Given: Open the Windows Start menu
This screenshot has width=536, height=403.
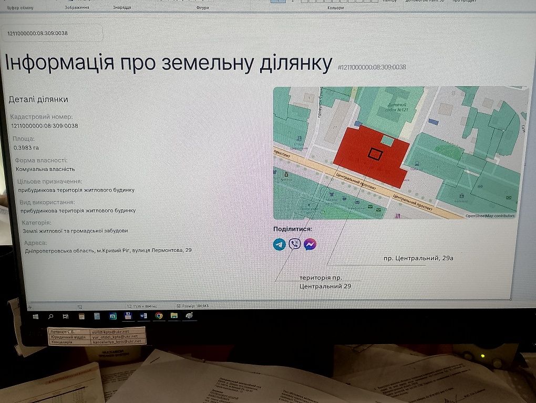Looking at the screenshot, I should [x=36, y=316].
